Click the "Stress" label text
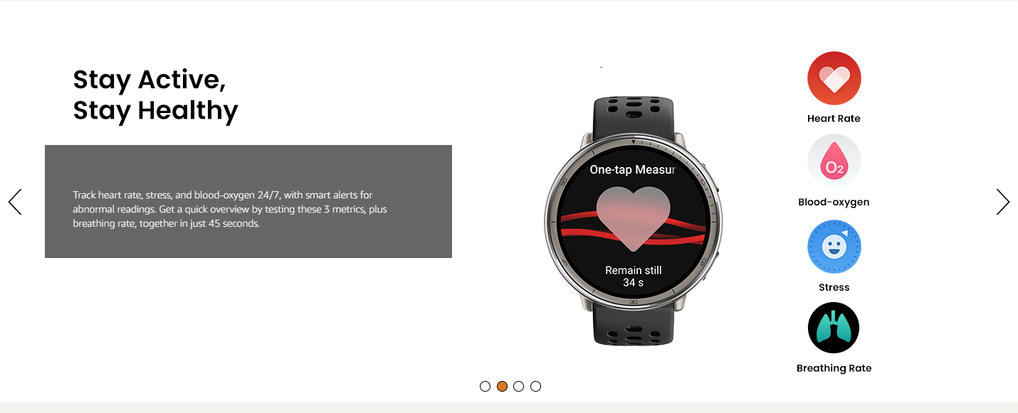 click(x=834, y=287)
